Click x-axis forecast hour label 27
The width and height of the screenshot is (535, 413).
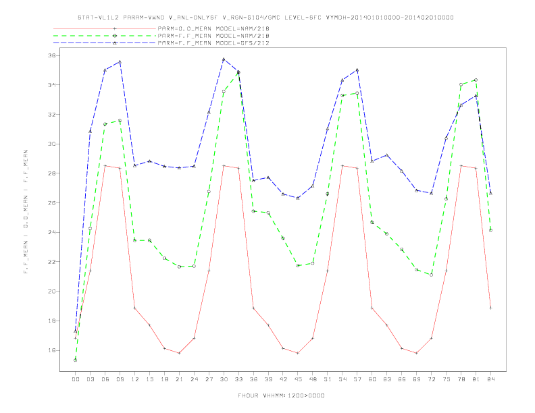coord(209,379)
